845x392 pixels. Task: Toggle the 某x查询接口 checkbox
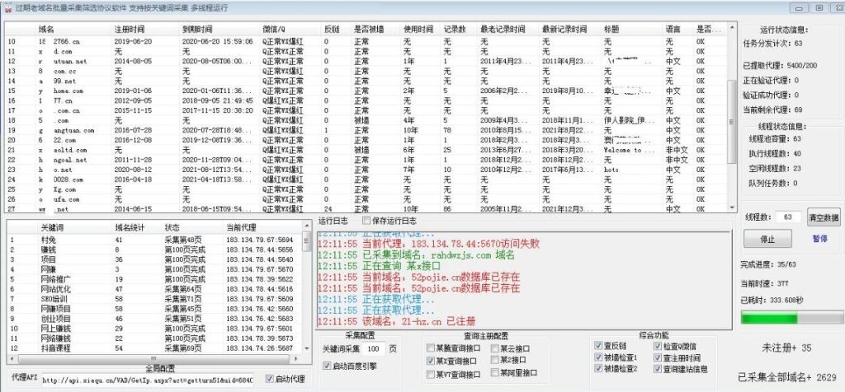coord(430,361)
